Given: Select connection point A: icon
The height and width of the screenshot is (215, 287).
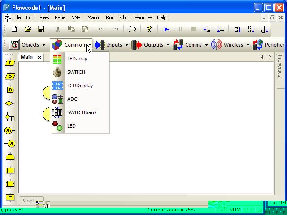Looking at the screenshot, I should coord(9,130).
